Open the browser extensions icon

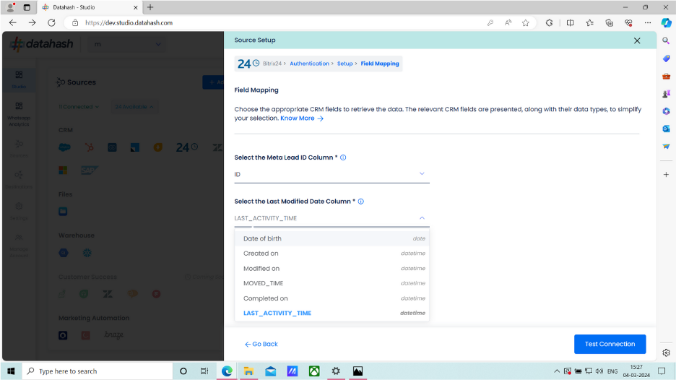click(549, 23)
